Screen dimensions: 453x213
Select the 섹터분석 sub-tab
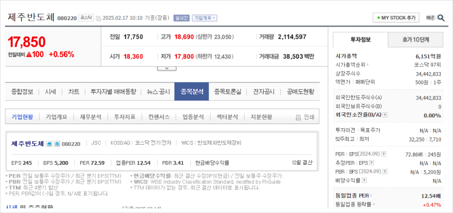point(227,117)
